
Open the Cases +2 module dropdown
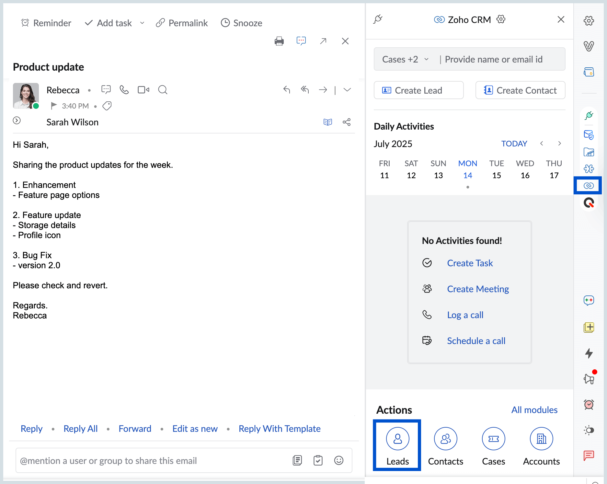coord(405,59)
